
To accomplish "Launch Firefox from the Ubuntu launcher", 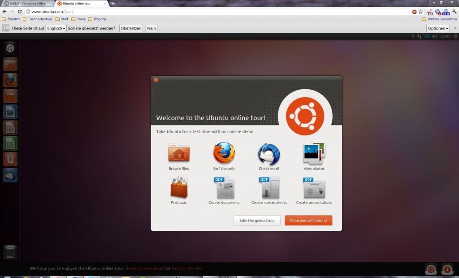I will pos(10,80).
